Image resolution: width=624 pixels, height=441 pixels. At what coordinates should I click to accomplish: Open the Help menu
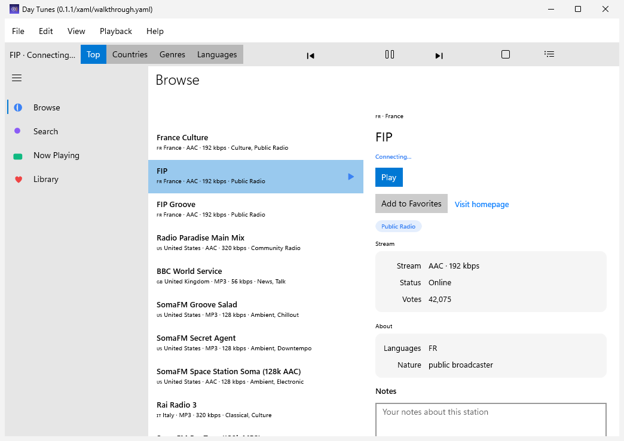click(x=155, y=31)
